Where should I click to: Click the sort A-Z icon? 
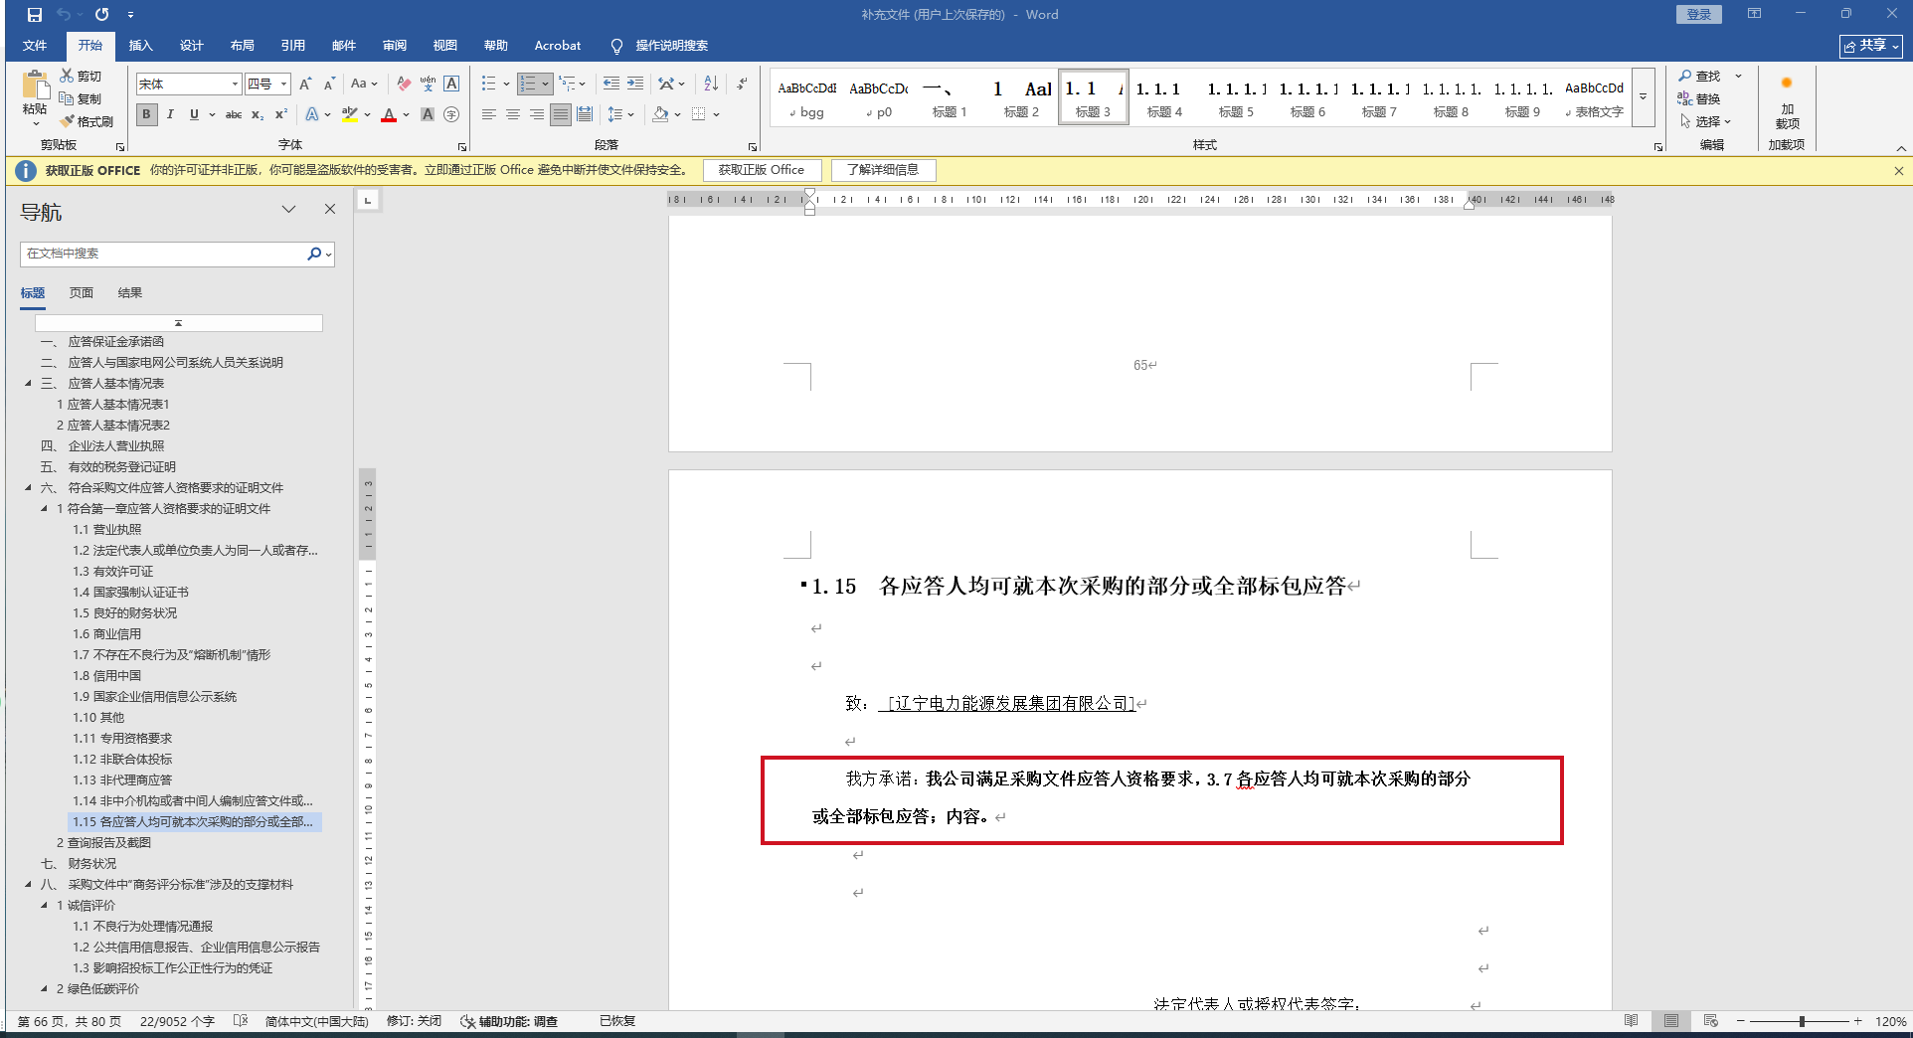click(x=711, y=84)
